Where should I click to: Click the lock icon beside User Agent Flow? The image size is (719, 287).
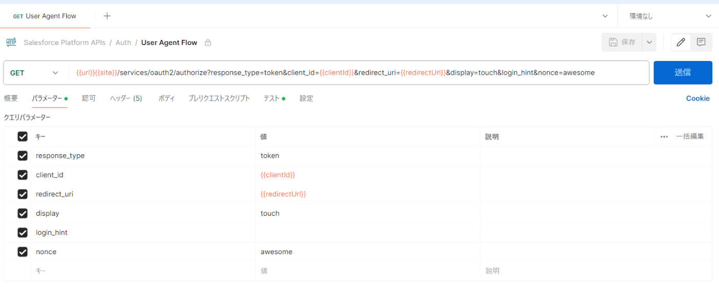(208, 43)
